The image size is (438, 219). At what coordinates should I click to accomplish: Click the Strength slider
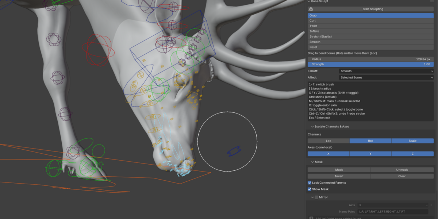(x=371, y=64)
